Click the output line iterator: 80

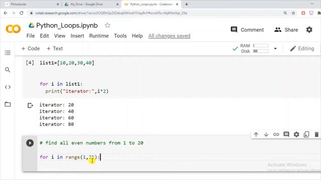[57, 124]
